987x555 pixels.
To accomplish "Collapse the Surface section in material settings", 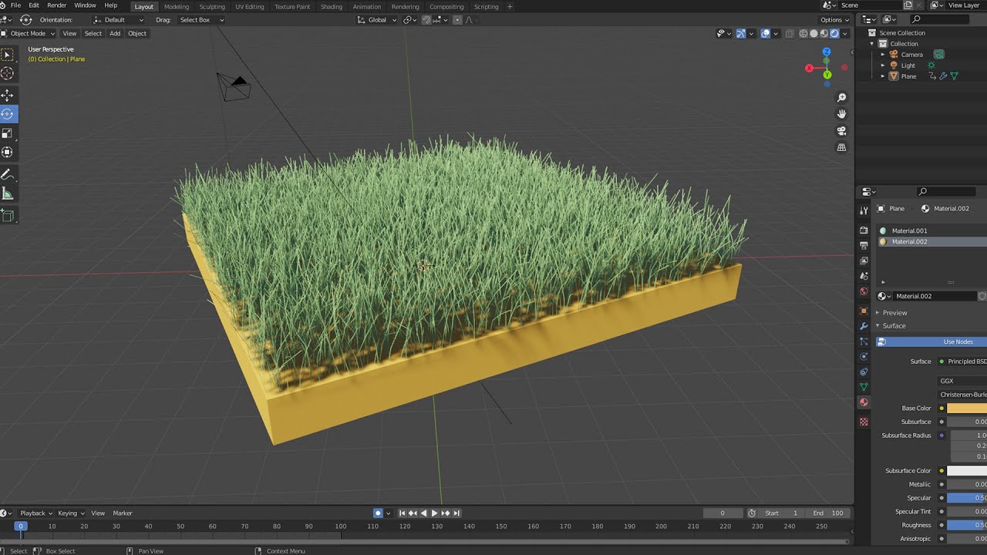I will 894,325.
